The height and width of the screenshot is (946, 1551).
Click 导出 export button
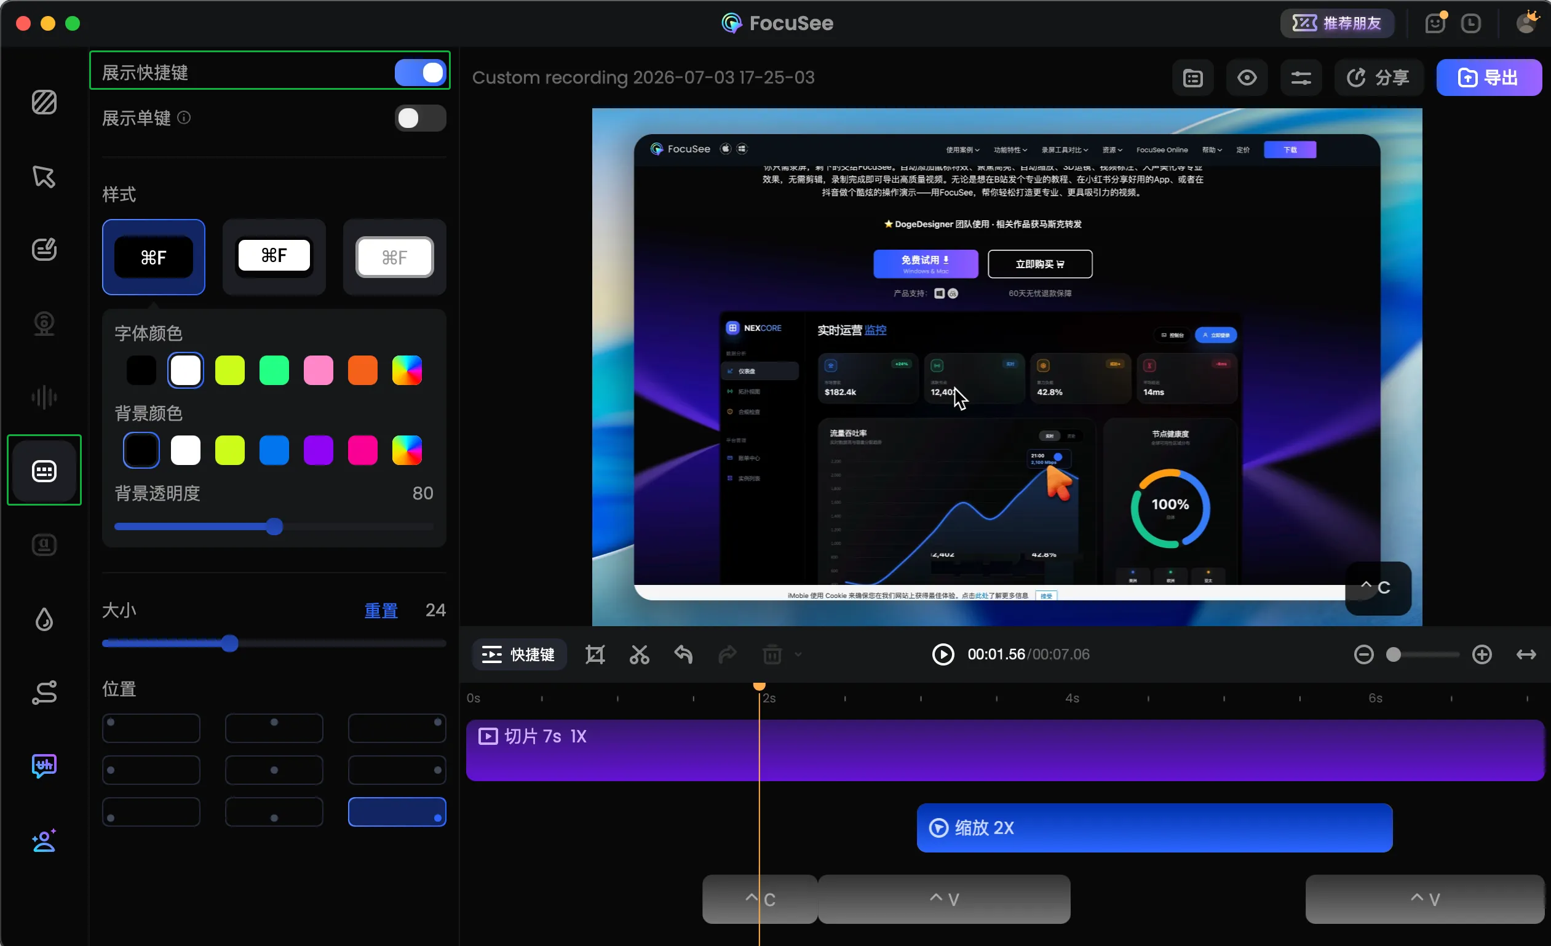pos(1490,78)
